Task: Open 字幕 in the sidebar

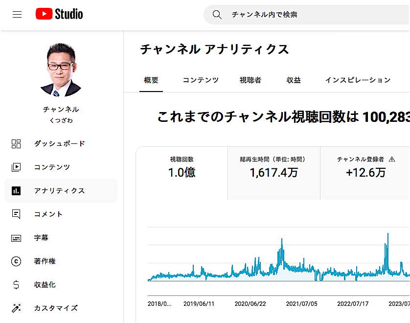Action: [x=61, y=238]
